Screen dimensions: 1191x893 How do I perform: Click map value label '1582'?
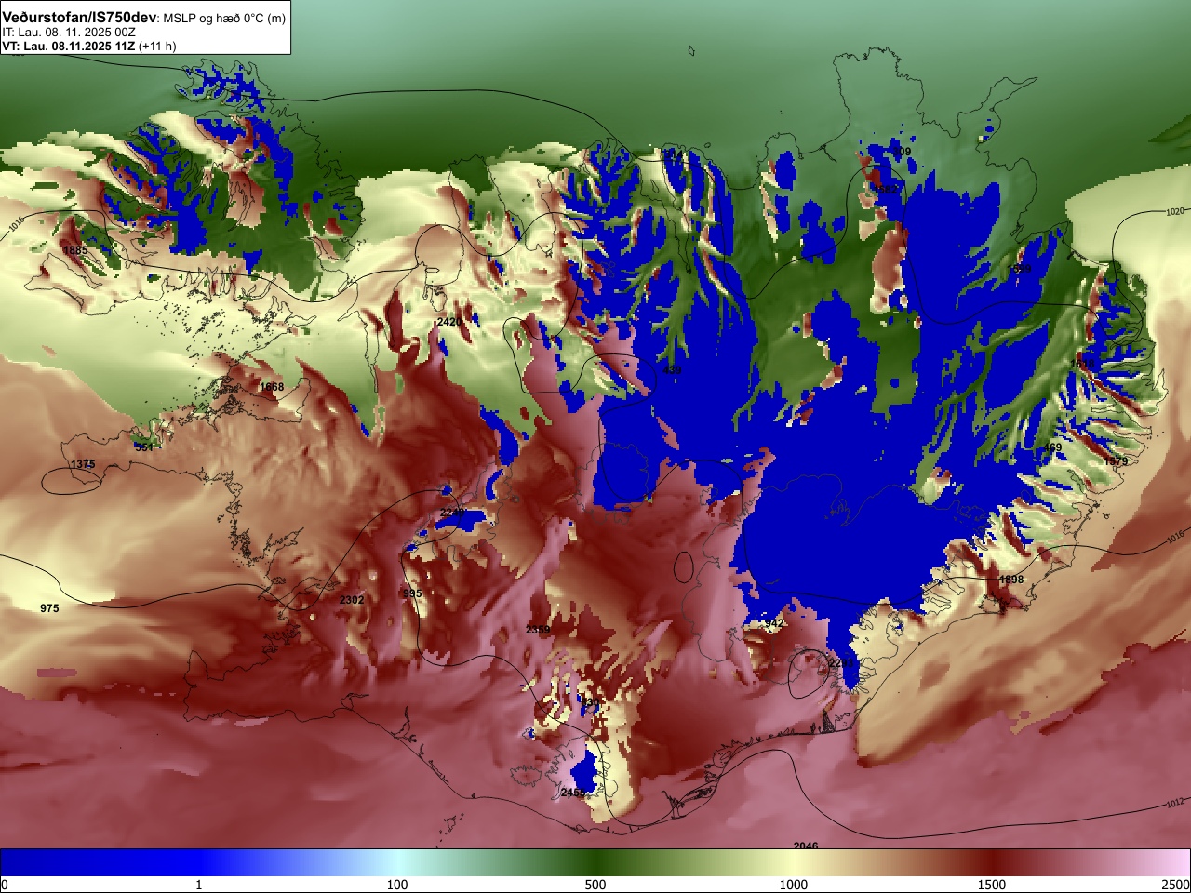click(886, 190)
